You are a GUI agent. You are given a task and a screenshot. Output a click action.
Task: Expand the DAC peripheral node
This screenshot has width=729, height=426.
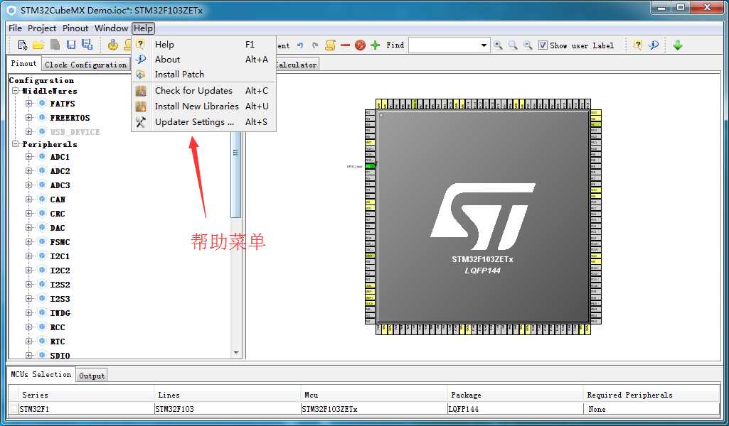pyautogui.click(x=29, y=227)
